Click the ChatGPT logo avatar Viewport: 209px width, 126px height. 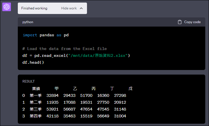[x=7, y=7]
